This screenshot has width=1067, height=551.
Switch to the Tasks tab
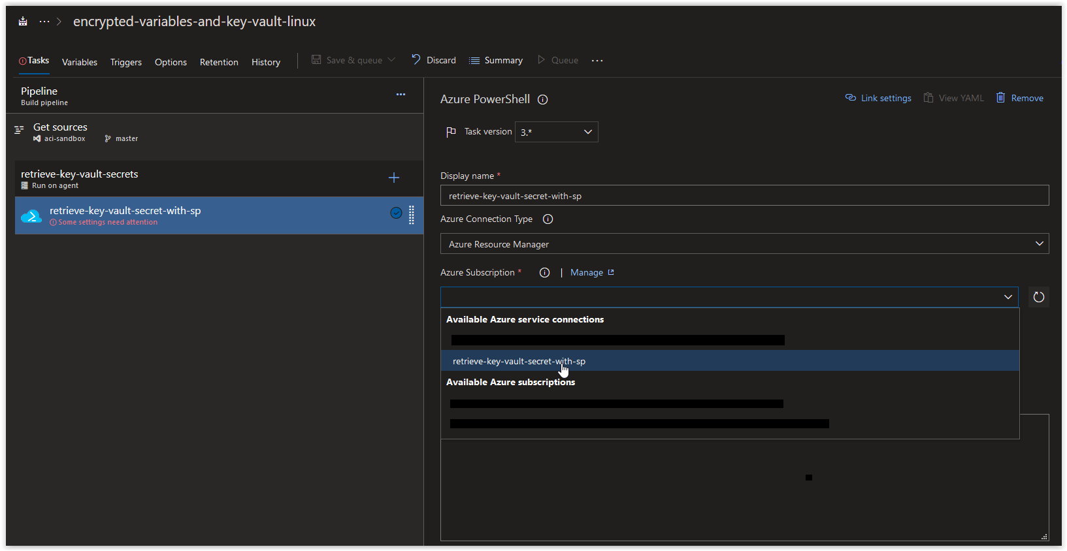tap(34, 61)
